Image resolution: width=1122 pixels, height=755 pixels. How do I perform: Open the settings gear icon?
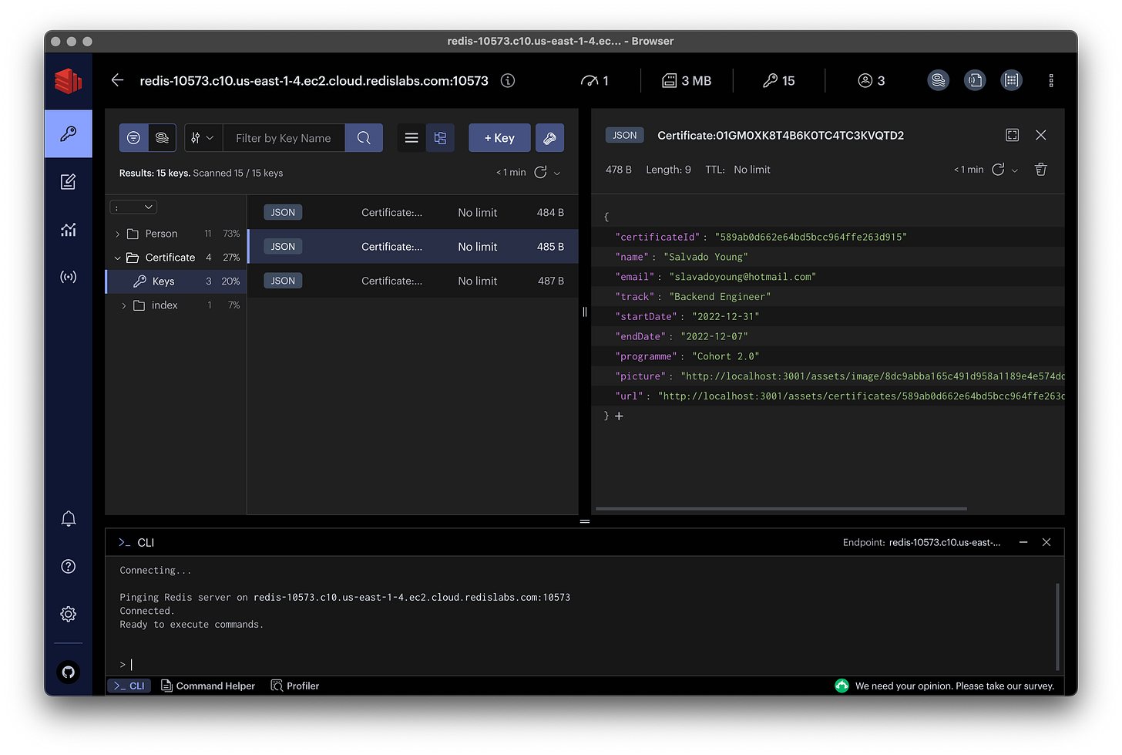[68, 614]
